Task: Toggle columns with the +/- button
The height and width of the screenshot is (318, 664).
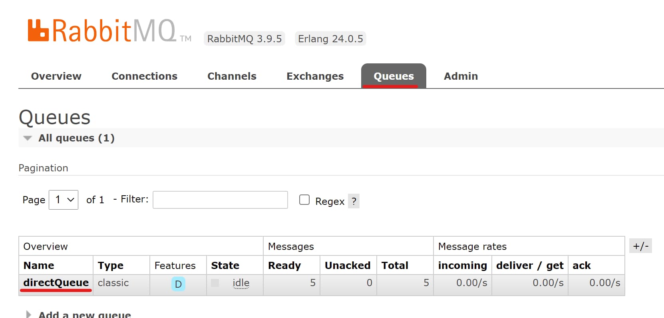Action: [x=640, y=246]
